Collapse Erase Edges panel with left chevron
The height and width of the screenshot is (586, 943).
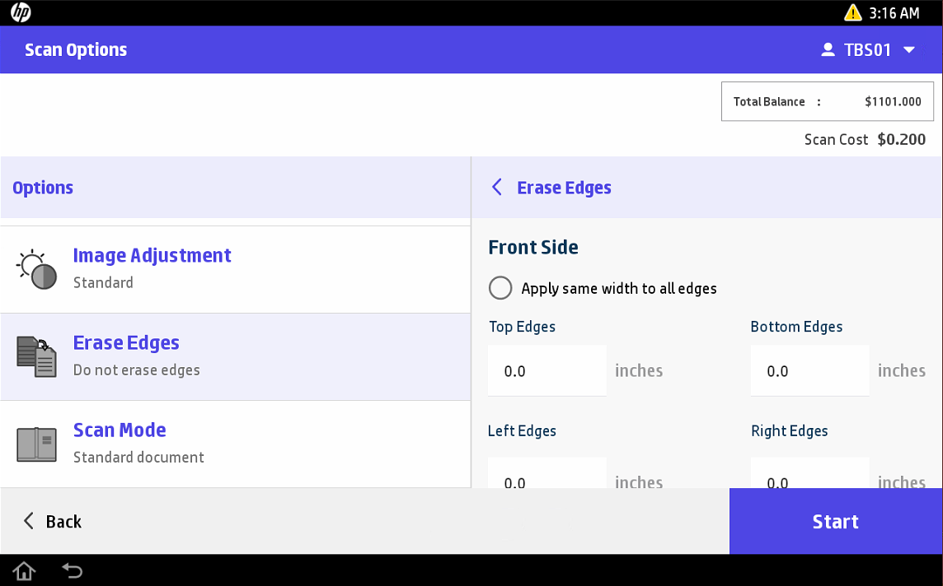pos(497,188)
